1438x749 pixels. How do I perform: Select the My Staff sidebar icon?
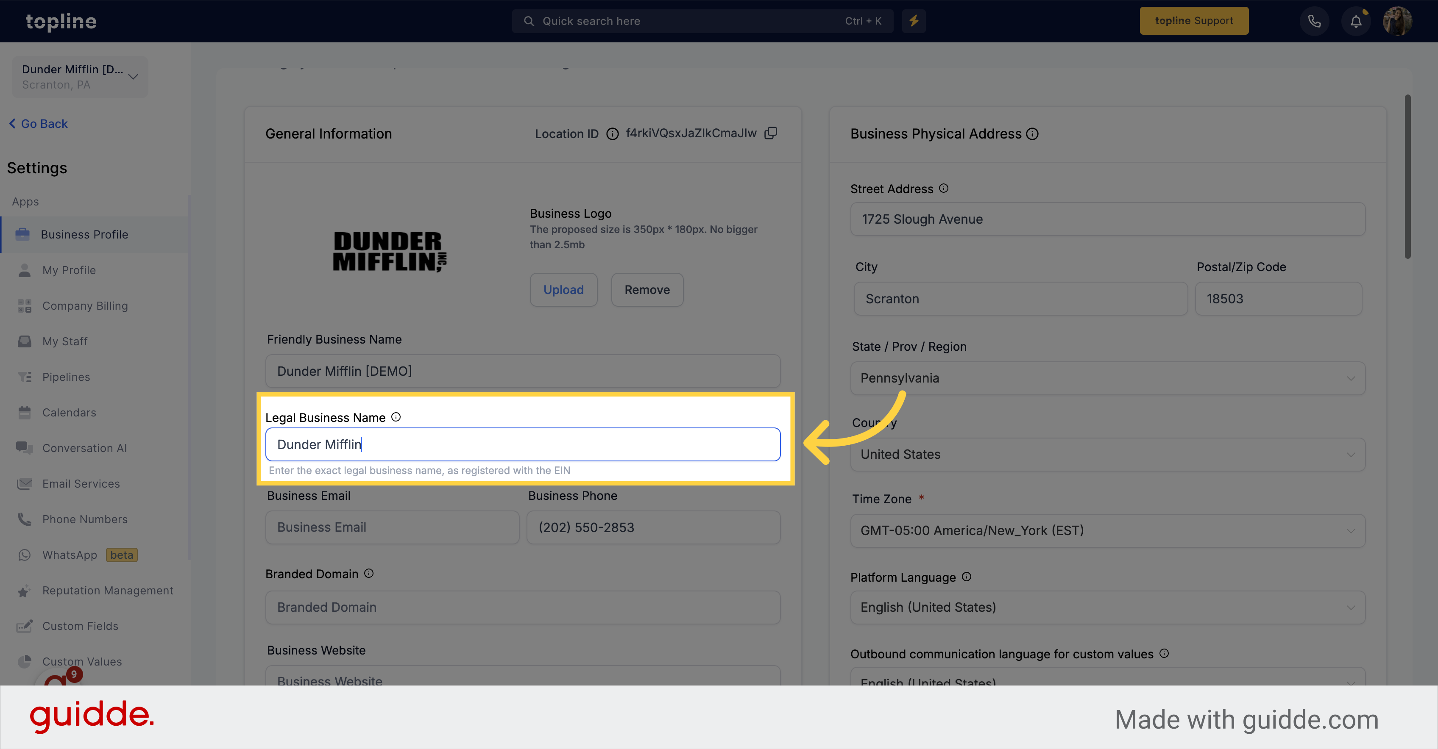click(25, 340)
